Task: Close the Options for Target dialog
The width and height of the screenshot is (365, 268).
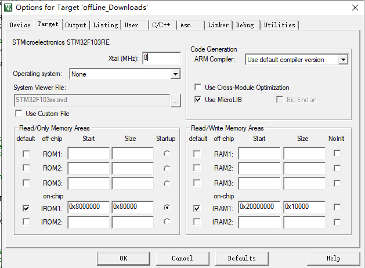Action: pos(354,7)
